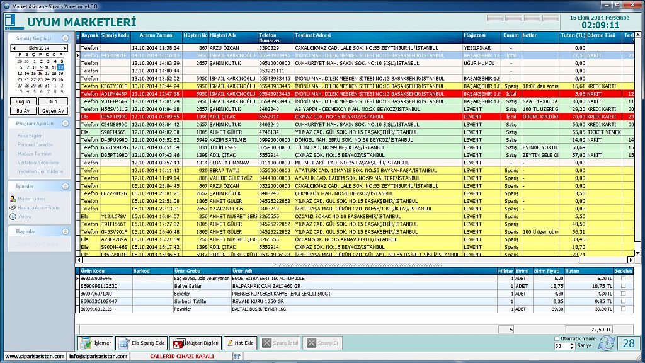Click the status bar device icon
Screen dimensions: 645x363
[x=237, y=357]
